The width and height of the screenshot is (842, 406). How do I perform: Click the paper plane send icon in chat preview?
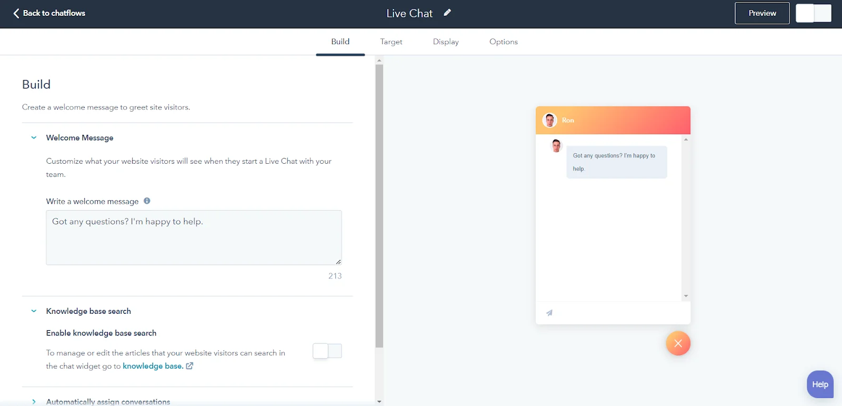[549, 313]
